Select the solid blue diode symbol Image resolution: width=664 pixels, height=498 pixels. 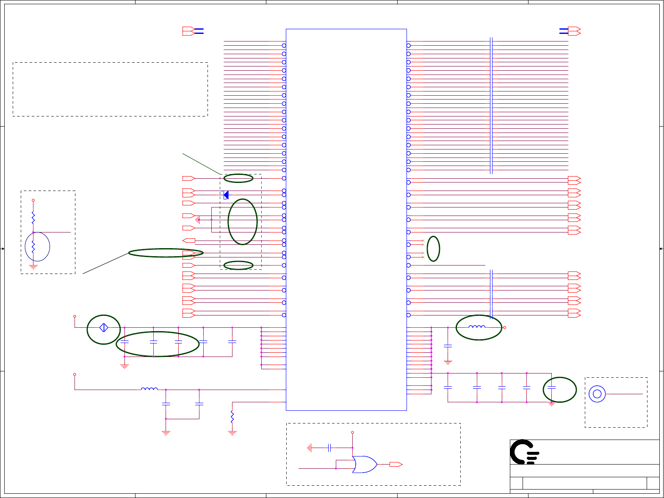coord(226,195)
